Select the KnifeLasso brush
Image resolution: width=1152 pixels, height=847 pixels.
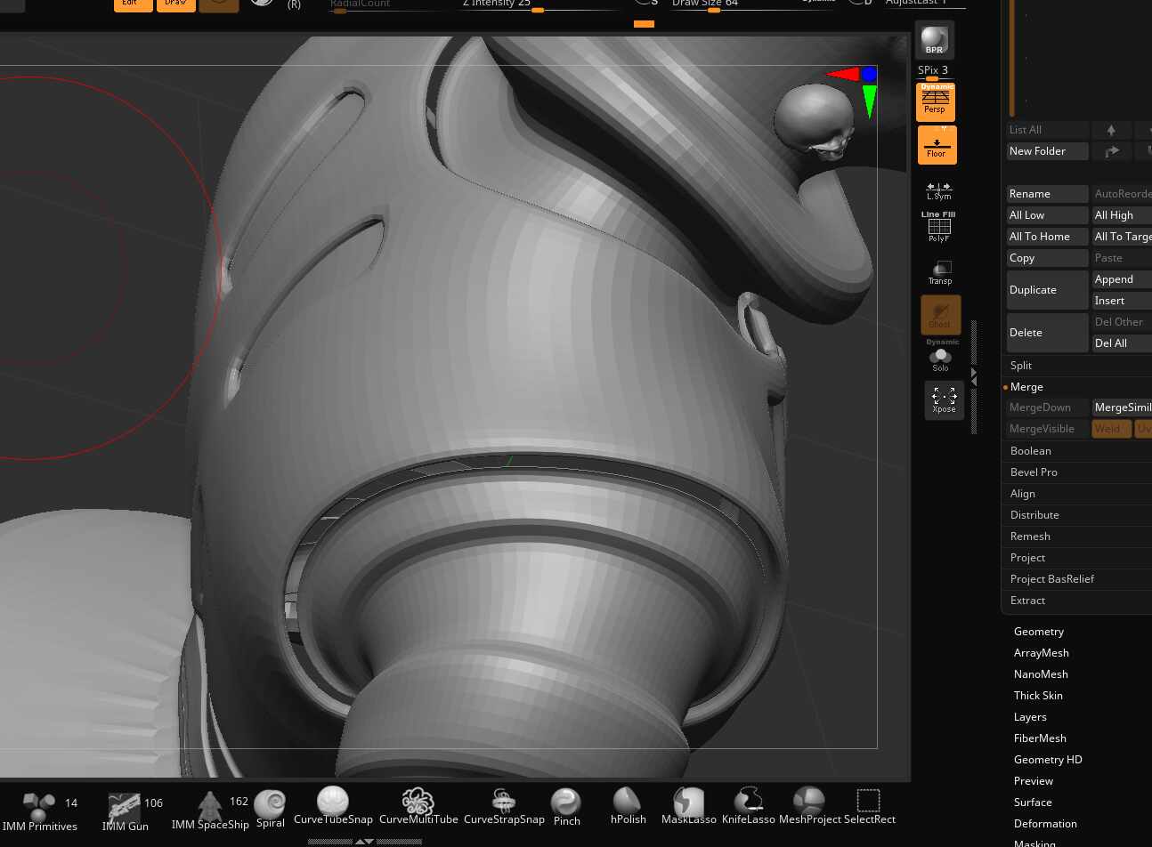click(748, 800)
